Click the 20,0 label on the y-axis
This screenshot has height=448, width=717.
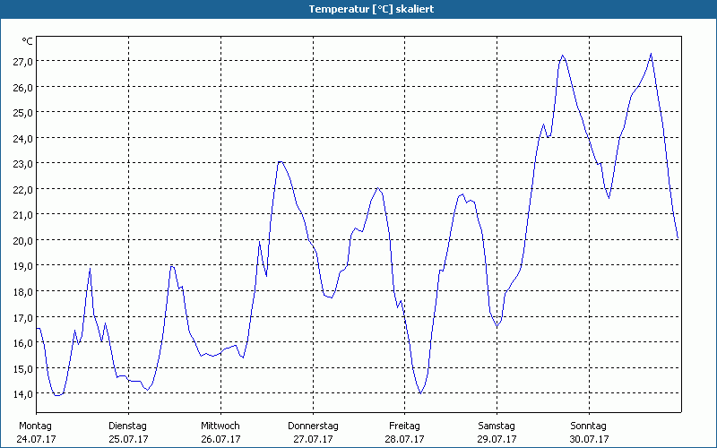click(x=22, y=240)
